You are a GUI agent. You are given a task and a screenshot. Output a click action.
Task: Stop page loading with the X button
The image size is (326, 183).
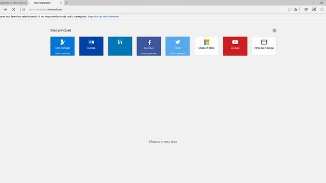point(14,9)
